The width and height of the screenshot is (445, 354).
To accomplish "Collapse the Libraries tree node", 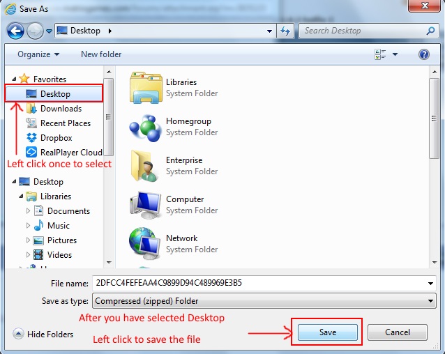I will pos(21,196).
